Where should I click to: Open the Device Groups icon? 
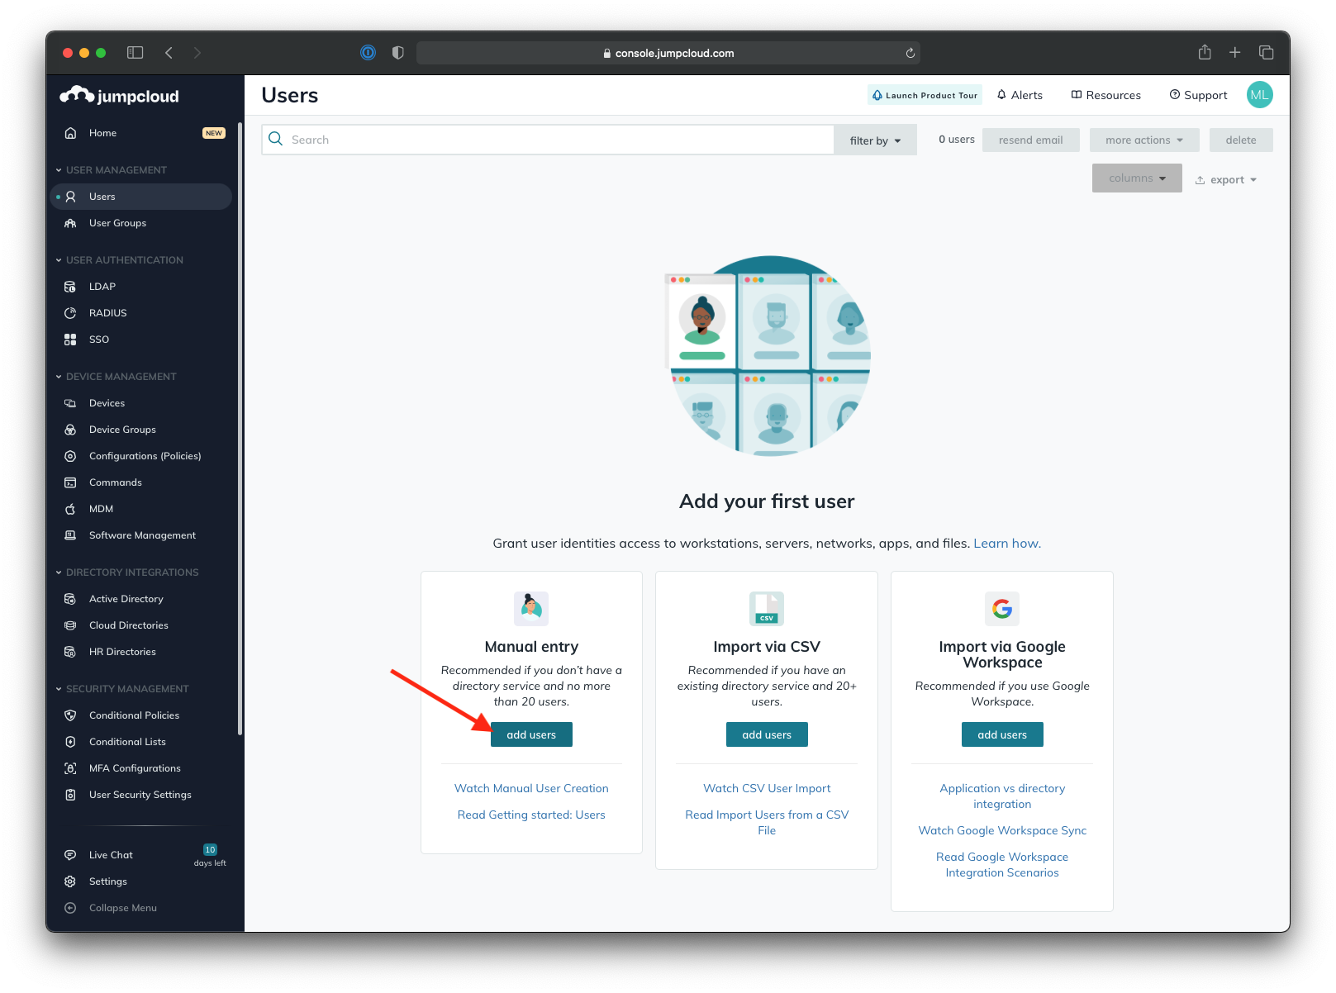click(x=70, y=430)
